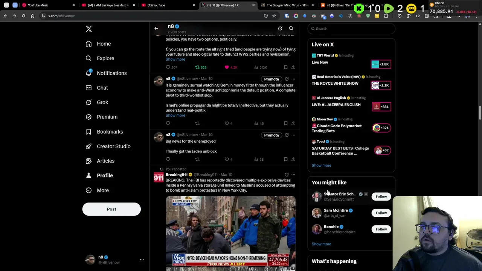This screenshot has width=482, height=271.
Task: Go to Home in sidebar
Action: tap(98, 44)
